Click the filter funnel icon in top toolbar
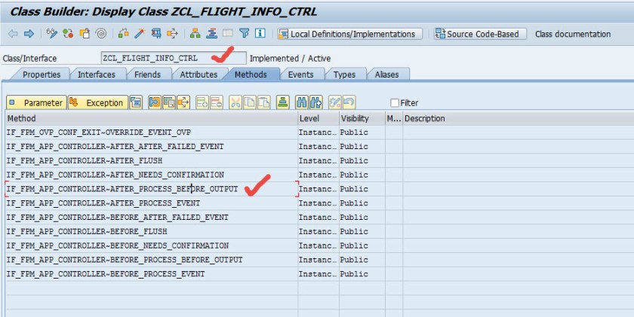The height and width of the screenshot is (317, 634). 244,34
